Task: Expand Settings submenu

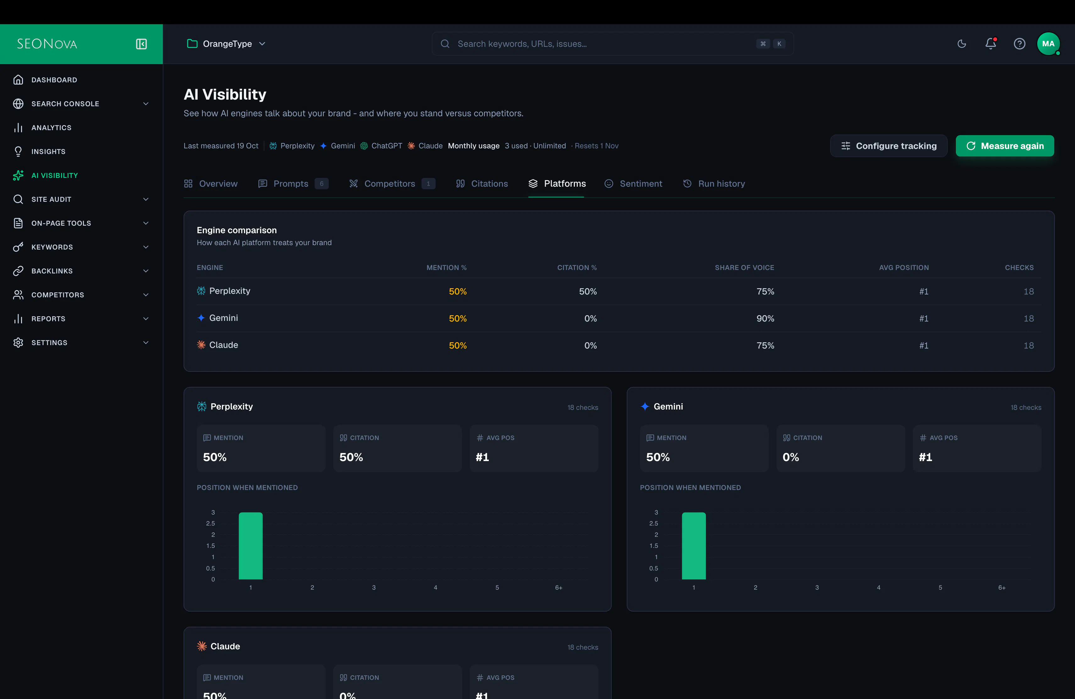Action: click(x=146, y=343)
